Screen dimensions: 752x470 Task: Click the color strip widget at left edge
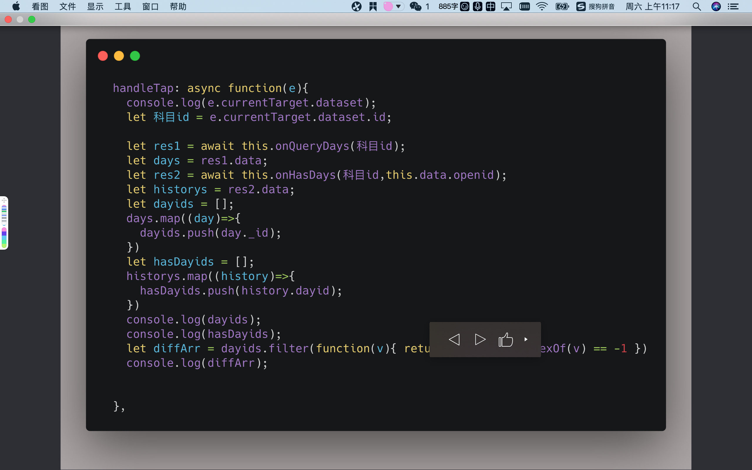(x=4, y=223)
